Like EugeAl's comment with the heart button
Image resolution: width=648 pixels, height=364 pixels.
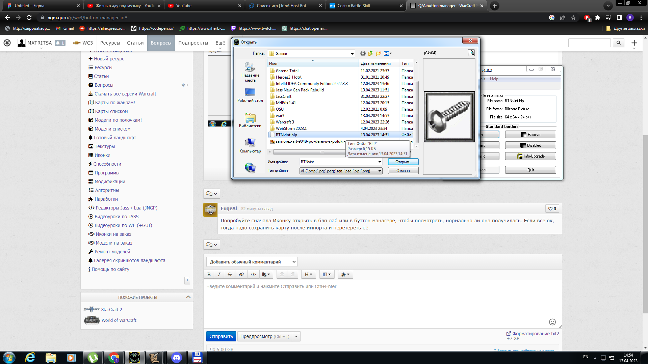[552, 209]
